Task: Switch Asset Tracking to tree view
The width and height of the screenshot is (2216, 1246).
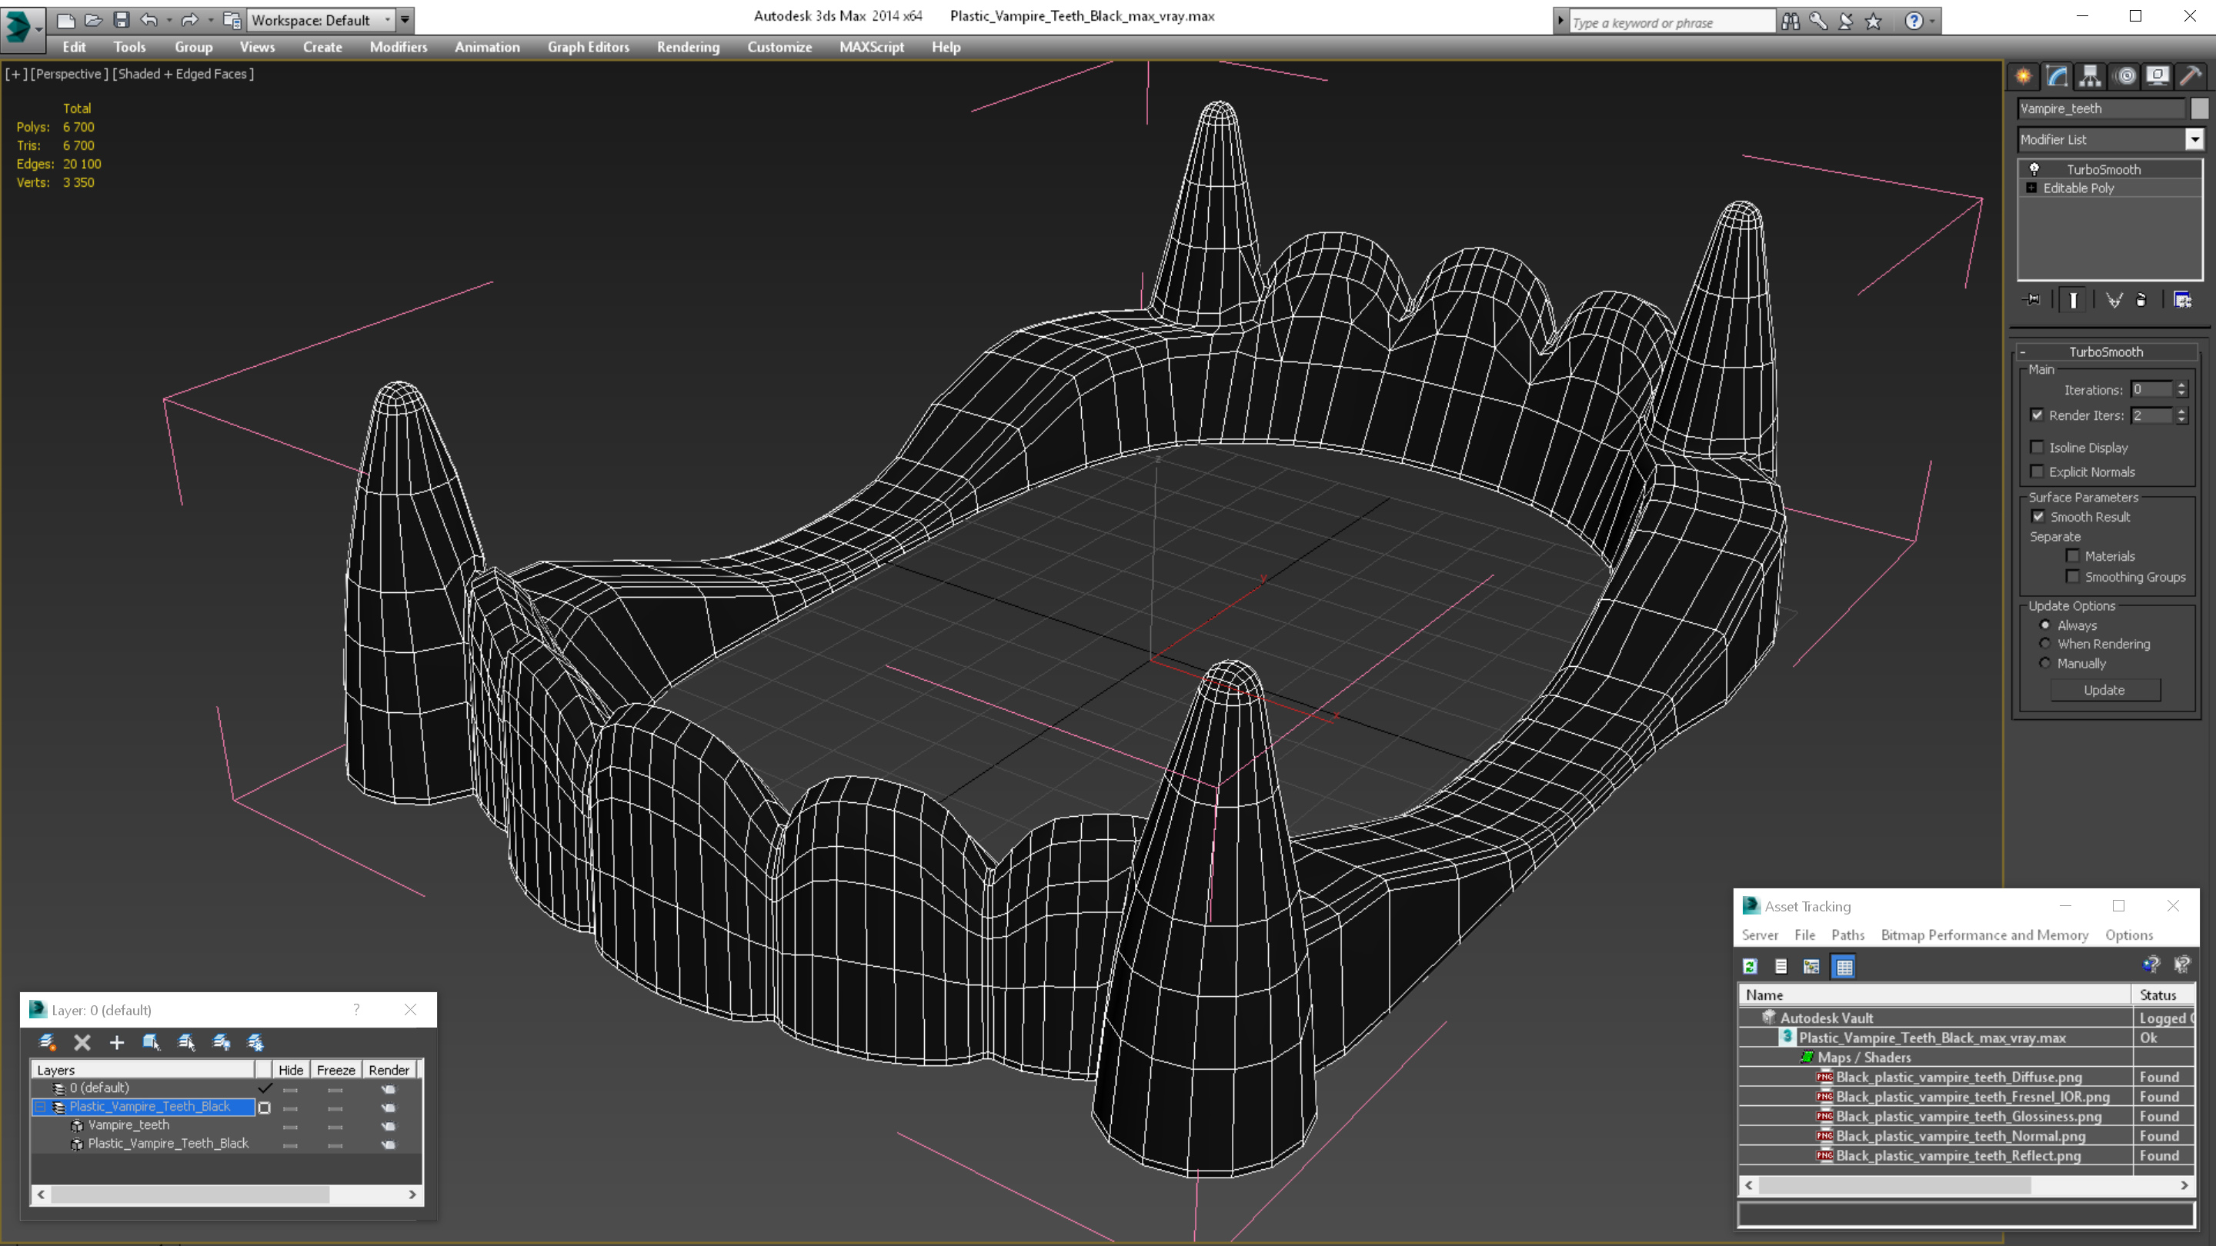Action: tap(1812, 967)
